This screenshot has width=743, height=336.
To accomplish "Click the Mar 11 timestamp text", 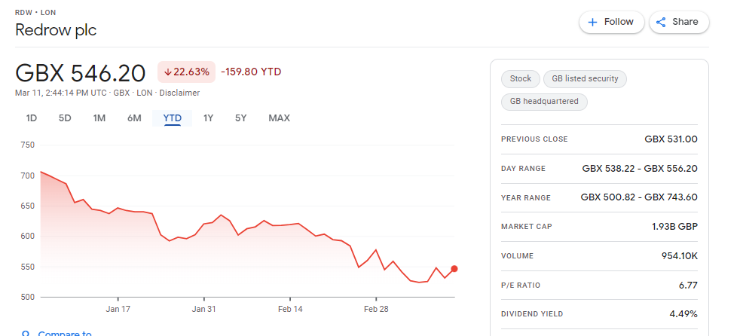I will 60,93.
